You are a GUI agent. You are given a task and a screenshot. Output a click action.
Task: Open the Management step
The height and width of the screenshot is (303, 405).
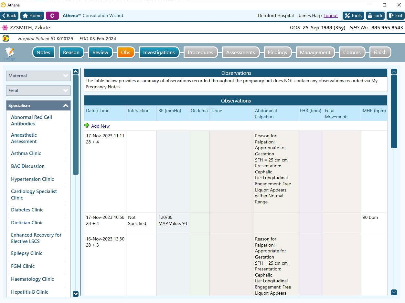[315, 53]
